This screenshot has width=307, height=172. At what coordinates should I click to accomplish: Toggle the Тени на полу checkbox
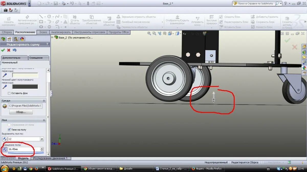pyautogui.click(x=9, y=130)
